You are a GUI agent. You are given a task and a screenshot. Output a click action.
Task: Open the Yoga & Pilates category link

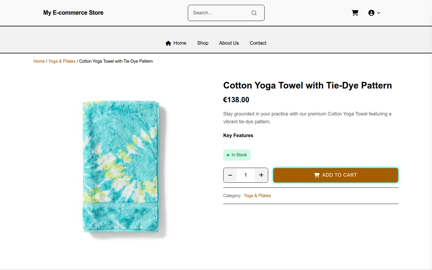[257, 196]
